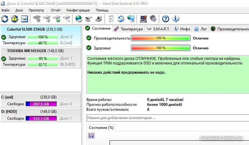
Task: Click the Colorful SL500 health 100 % bar
Action: (43, 37)
